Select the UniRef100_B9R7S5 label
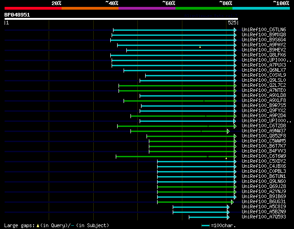Screen dimensions: 294x229 [x=264, y=106]
